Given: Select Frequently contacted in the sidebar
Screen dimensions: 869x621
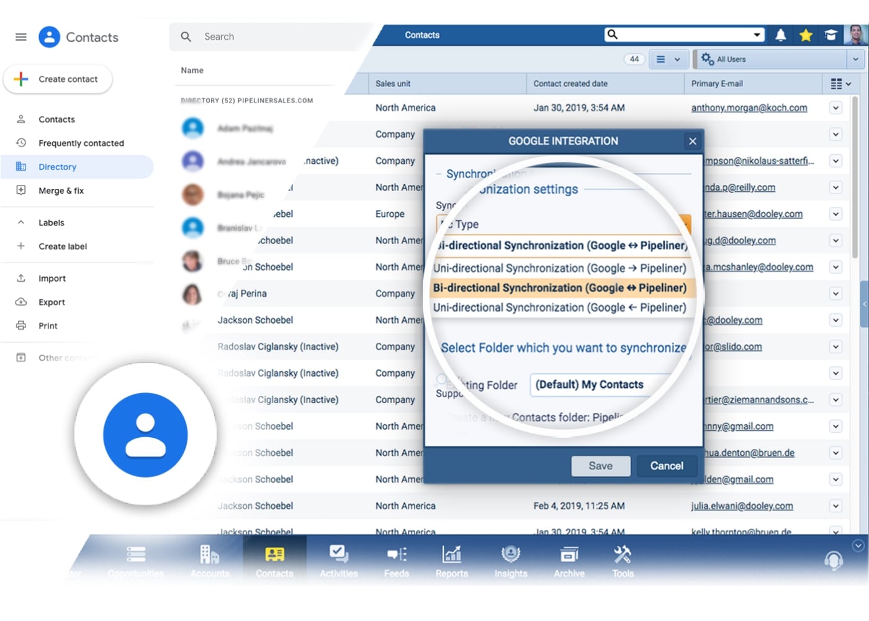Looking at the screenshot, I should tap(81, 143).
